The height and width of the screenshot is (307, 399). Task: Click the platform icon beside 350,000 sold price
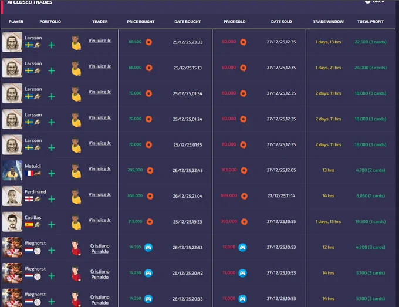click(x=244, y=222)
